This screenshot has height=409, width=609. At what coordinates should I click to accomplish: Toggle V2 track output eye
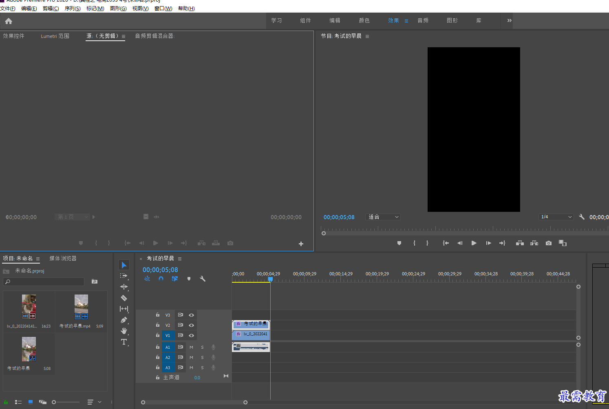click(191, 325)
